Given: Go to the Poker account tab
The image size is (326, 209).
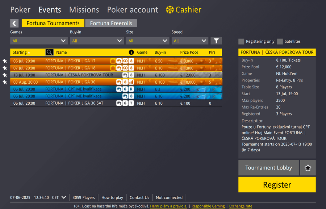Looking at the screenshot, I should 133,10.
